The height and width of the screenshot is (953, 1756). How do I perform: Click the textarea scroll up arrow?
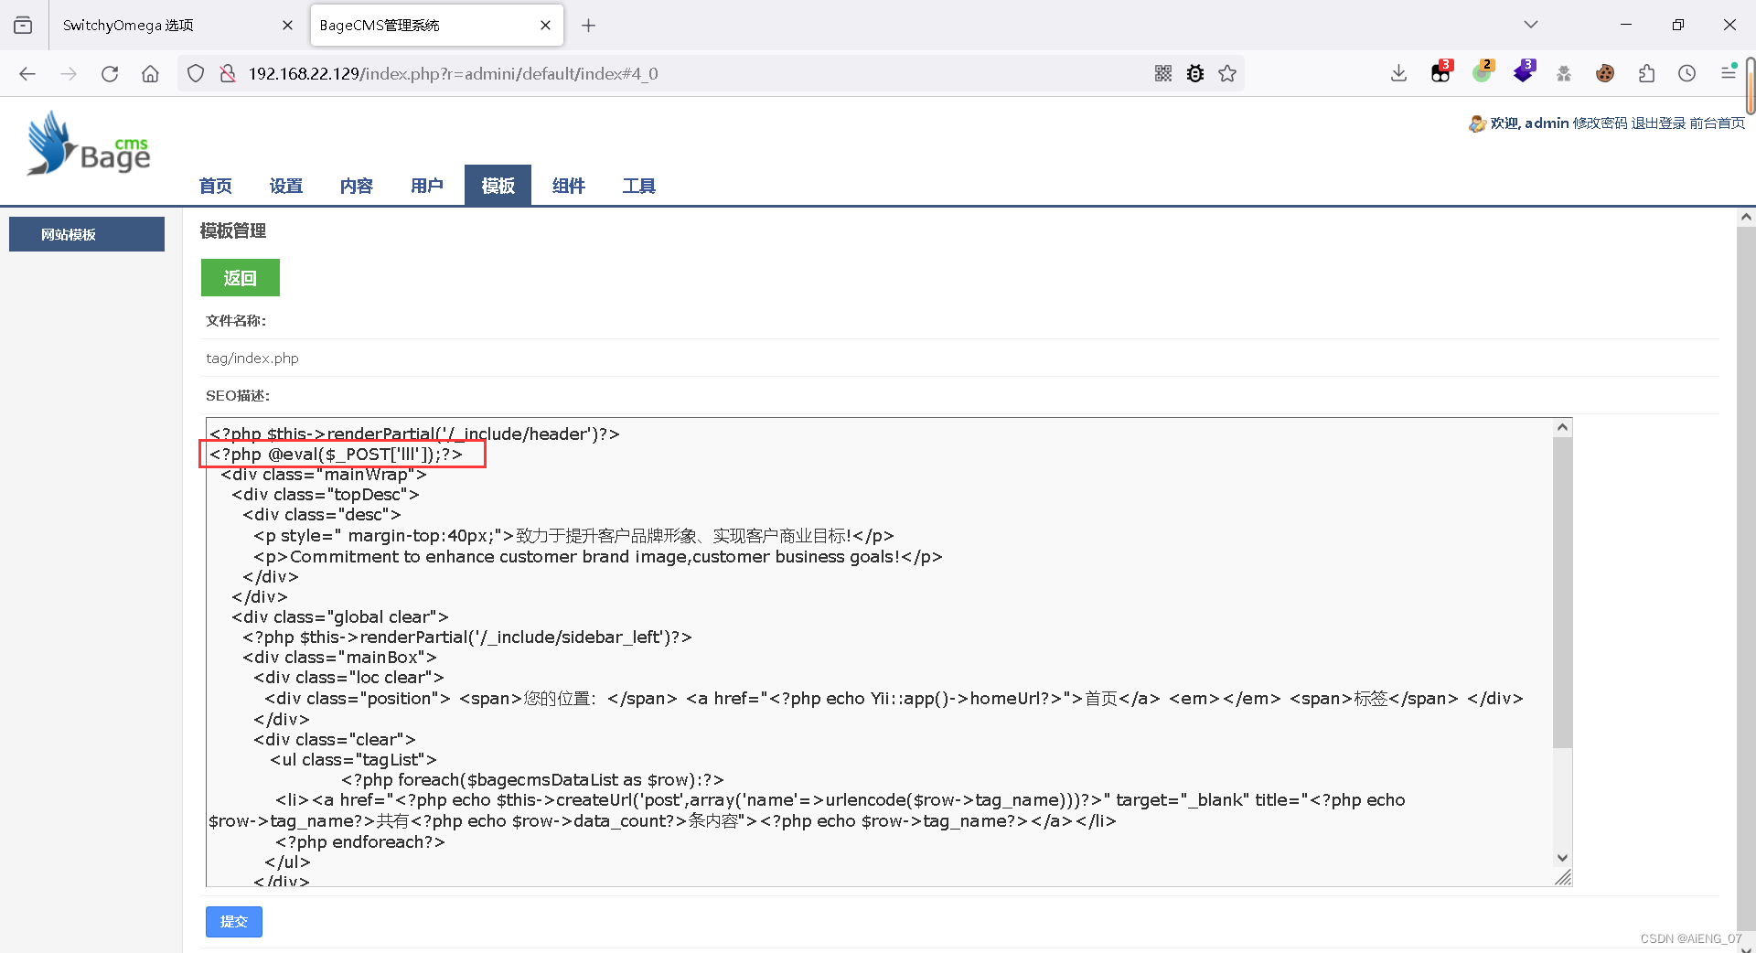pyautogui.click(x=1562, y=427)
